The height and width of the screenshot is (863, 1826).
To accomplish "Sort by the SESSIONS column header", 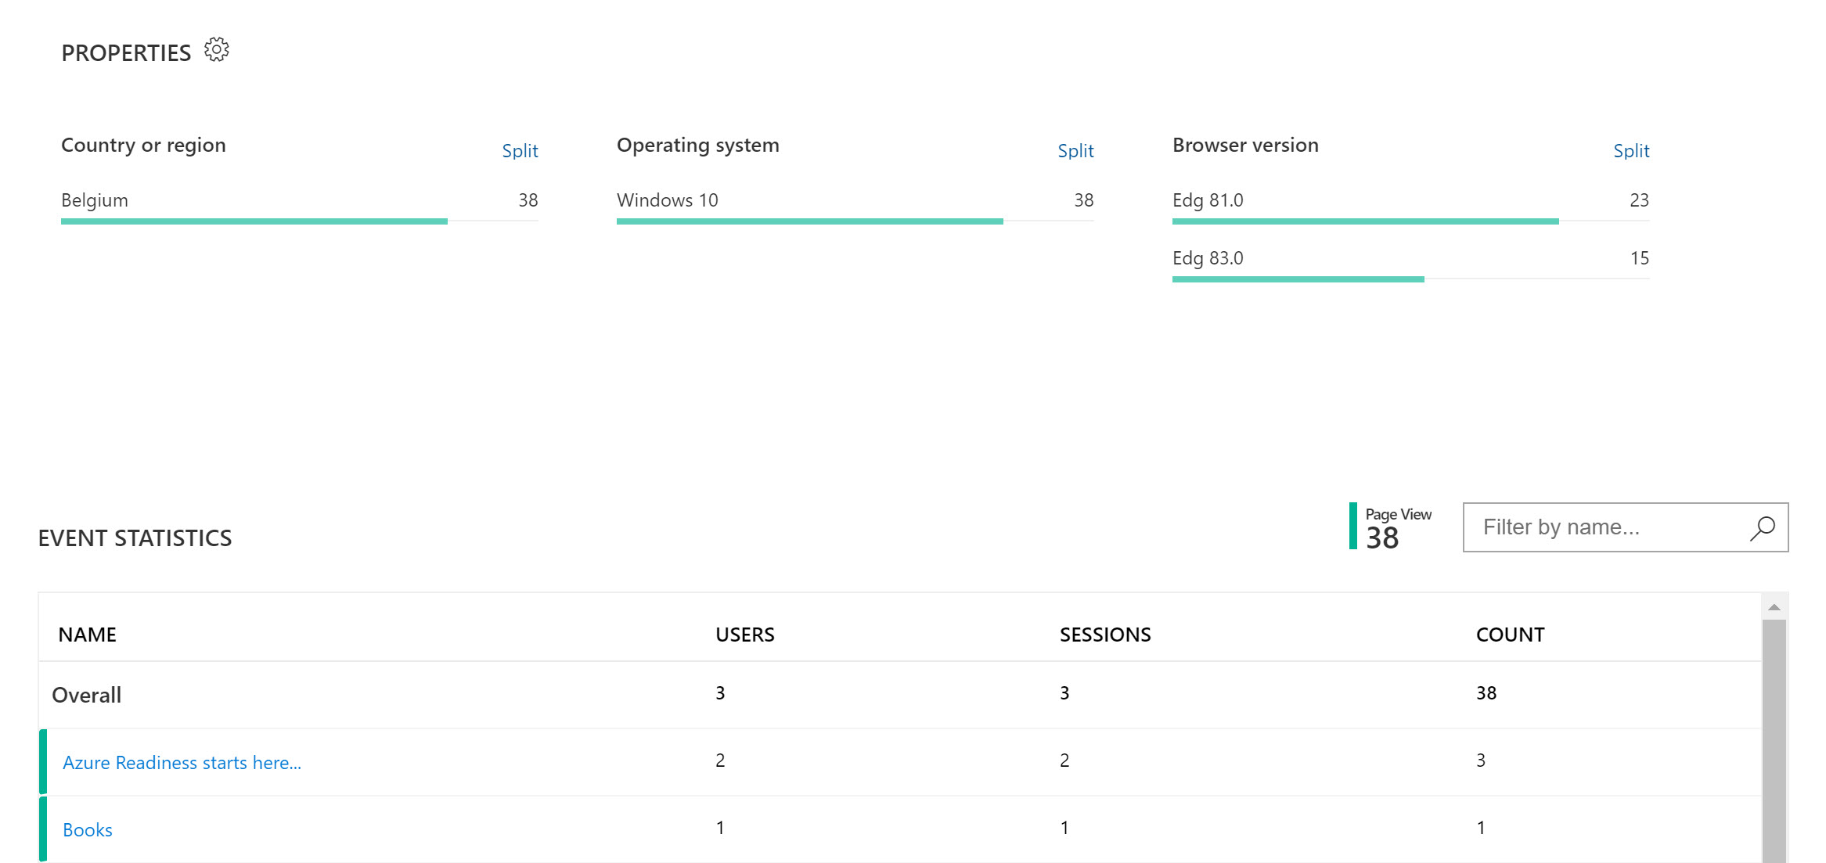I will pos(1105,635).
